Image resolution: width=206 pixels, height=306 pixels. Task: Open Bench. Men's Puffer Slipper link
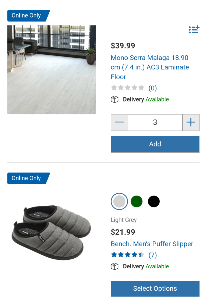pos(152,244)
